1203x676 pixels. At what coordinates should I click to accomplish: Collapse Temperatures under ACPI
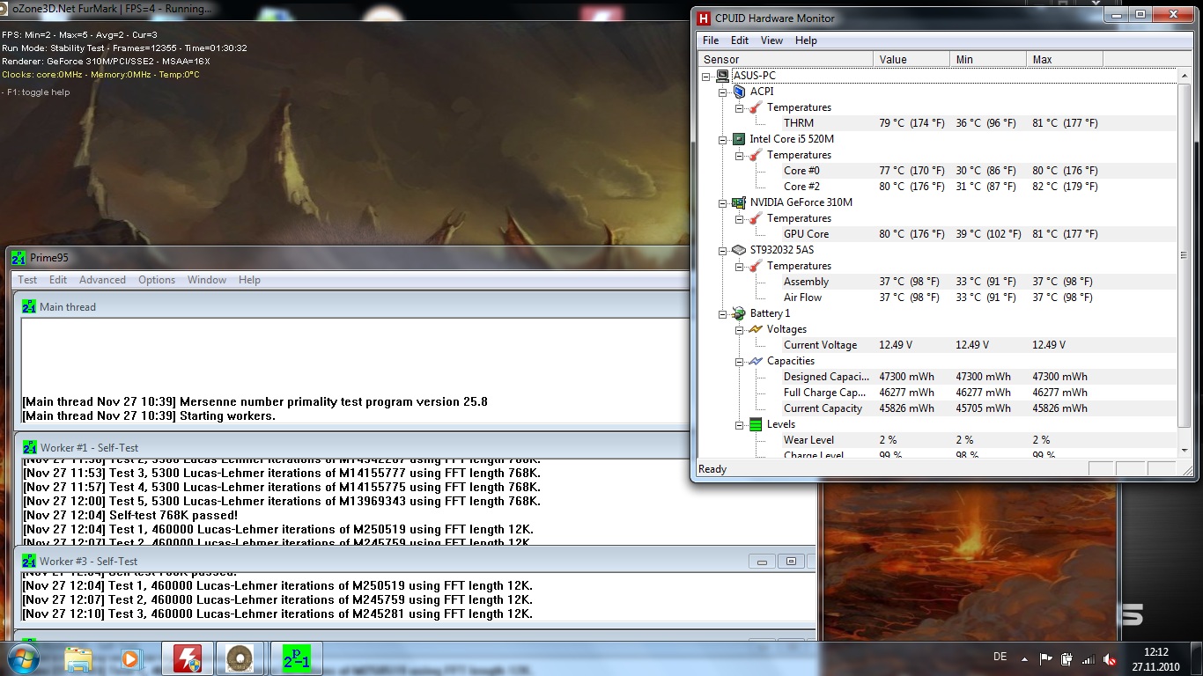pyautogui.click(x=739, y=107)
